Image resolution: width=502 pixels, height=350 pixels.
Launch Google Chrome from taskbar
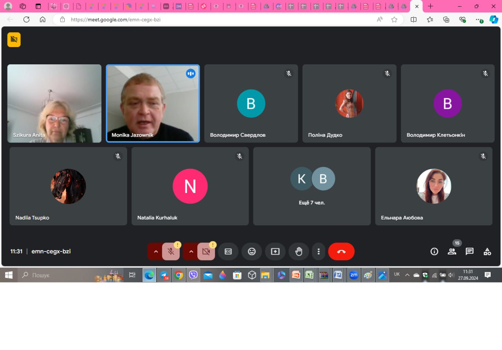pyautogui.click(x=178, y=275)
